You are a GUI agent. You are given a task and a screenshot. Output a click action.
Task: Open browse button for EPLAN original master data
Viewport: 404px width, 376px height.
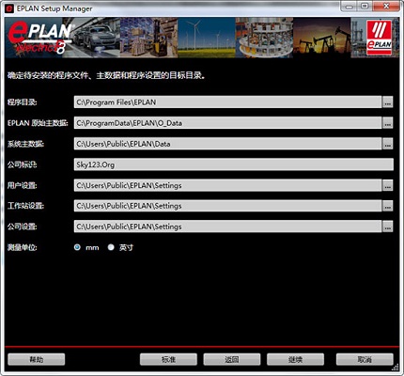388,123
